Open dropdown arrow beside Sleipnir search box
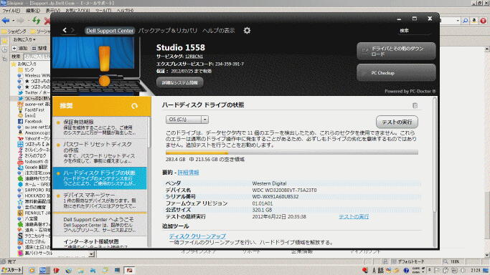490x275 pixels. [458, 21]
